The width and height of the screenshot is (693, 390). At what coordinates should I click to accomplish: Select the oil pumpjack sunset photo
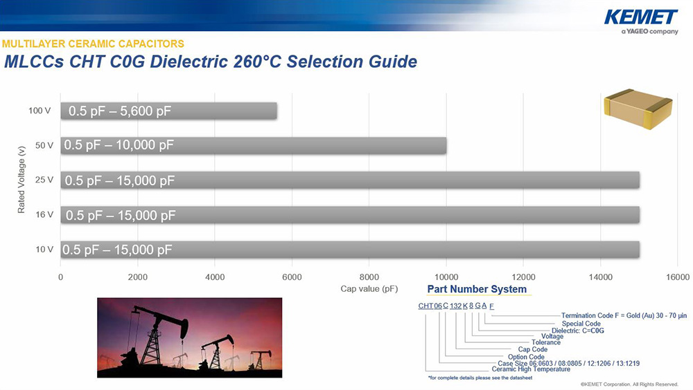pos(189,337)
